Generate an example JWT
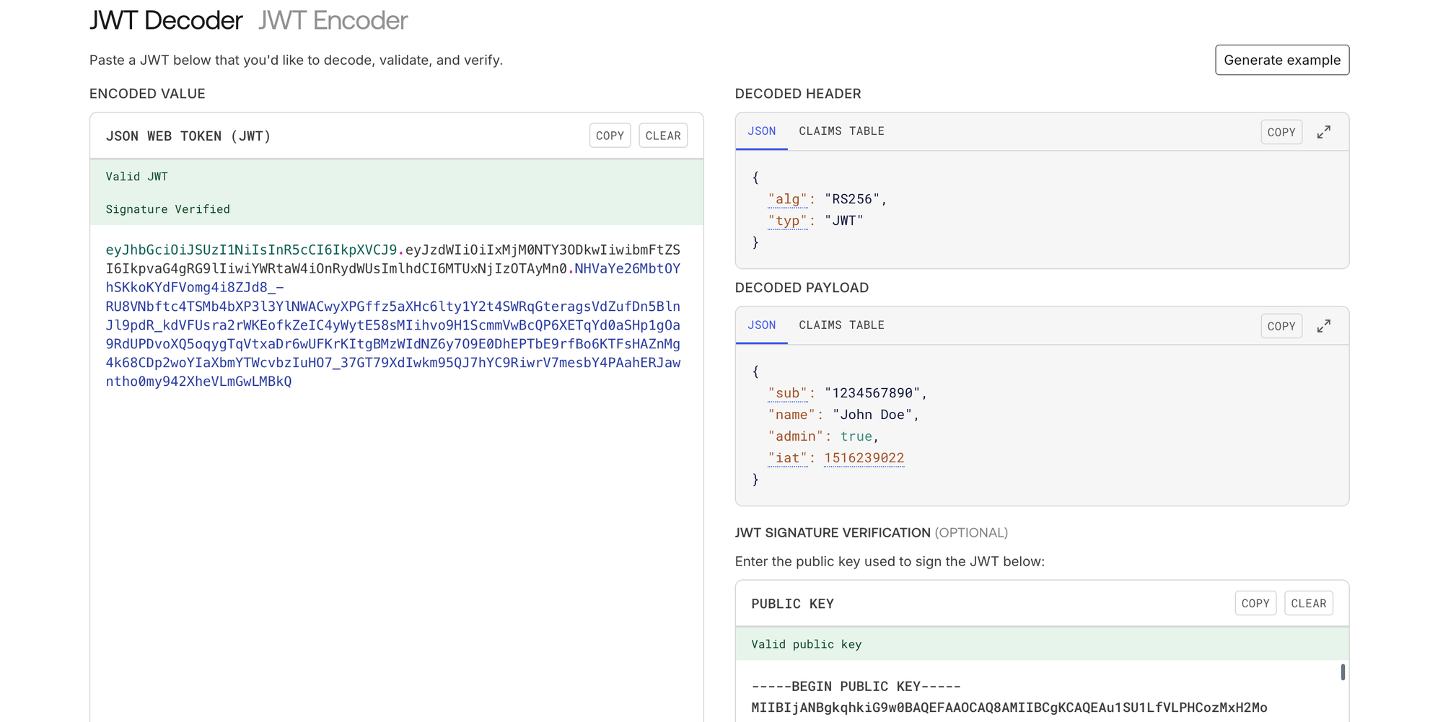The image size is (1443, 722). (x=1282, y=60)
